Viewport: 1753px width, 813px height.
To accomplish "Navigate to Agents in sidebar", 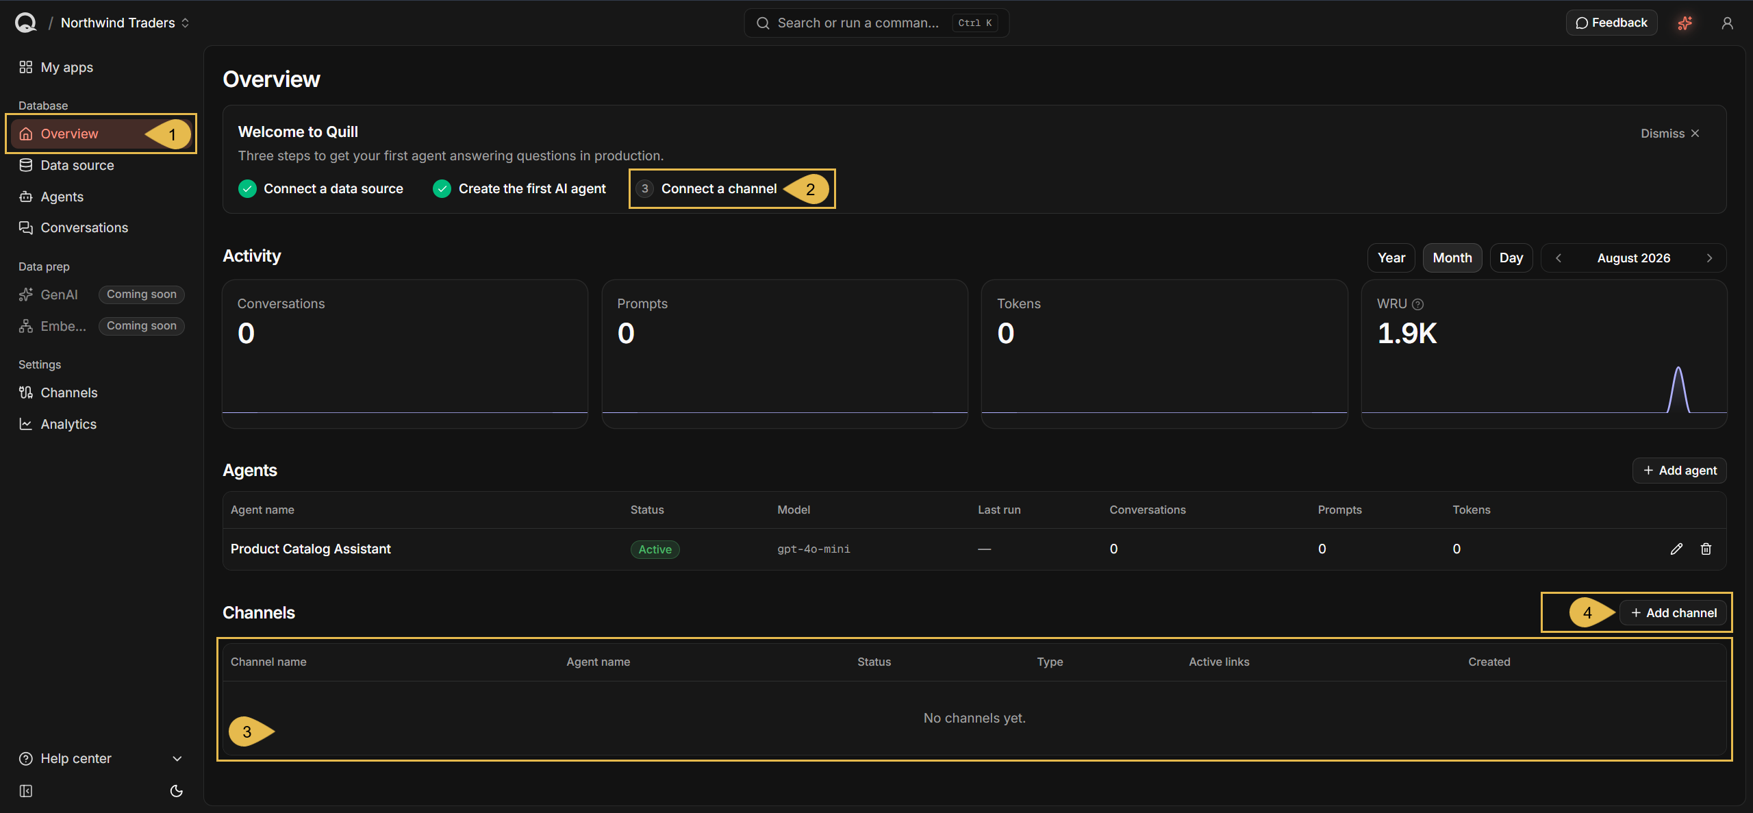I will (x=101, y=197).
